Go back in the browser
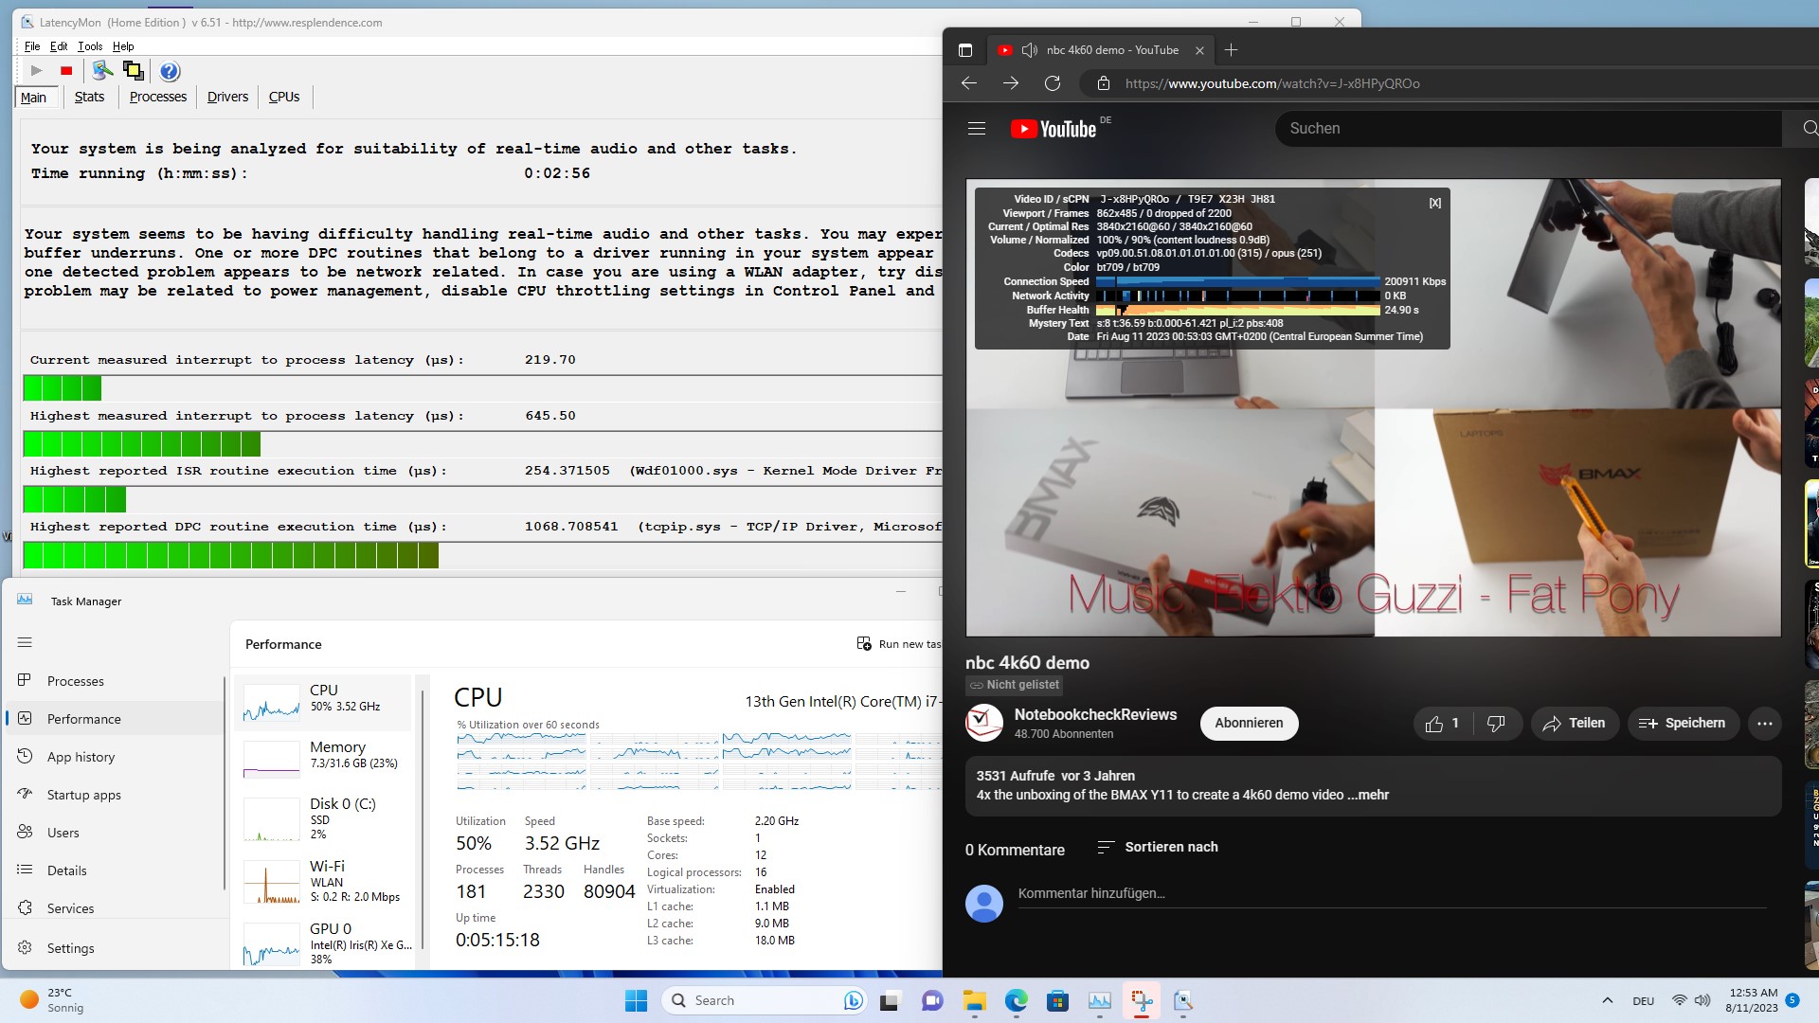This screenshot has width=1819, height=1023. coord(969,83)
